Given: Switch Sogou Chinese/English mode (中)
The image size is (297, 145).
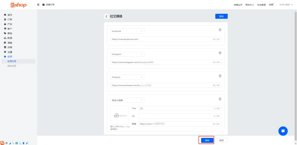Looking at the screenshot, I should [x=7, y=143].
